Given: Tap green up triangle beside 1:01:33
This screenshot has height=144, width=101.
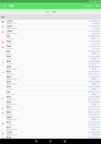Looking at the screenshot, I should point(3,134).
